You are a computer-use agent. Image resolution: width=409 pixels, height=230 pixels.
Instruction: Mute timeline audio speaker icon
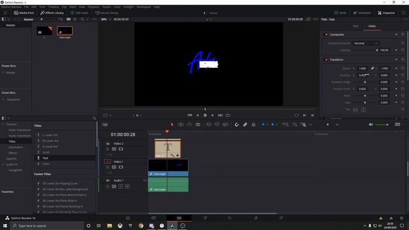371,125
